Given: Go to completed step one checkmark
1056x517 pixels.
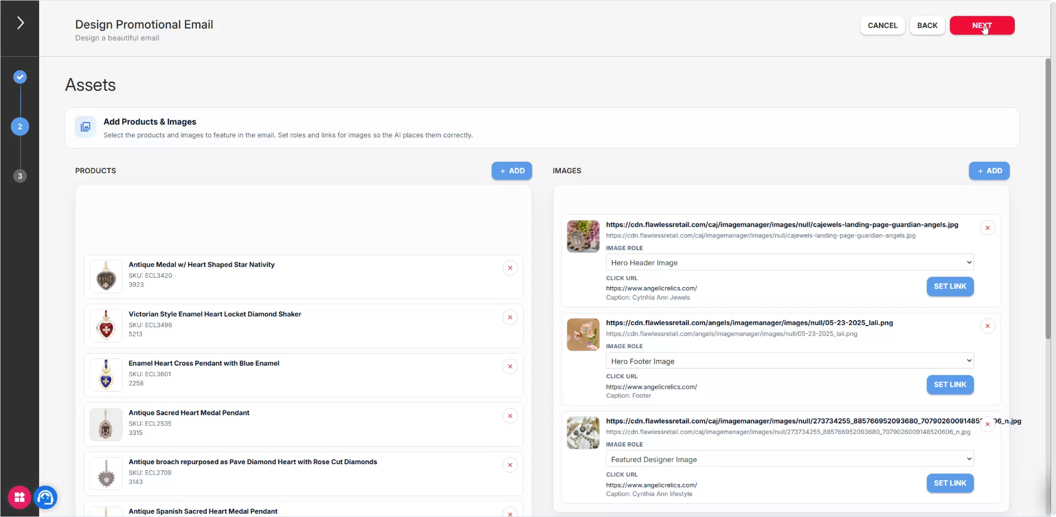Looking at the screenshot, I should (20, 77).
